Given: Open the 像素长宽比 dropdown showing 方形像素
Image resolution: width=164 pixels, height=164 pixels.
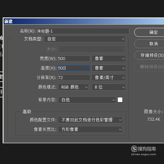Looking at the screenshot, I should click(x=90, y=129).
